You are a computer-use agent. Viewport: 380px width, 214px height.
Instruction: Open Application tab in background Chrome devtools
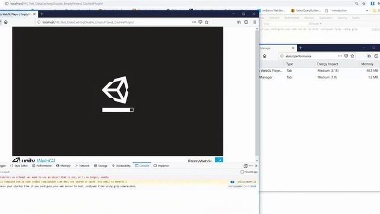[x=325, y=18]
